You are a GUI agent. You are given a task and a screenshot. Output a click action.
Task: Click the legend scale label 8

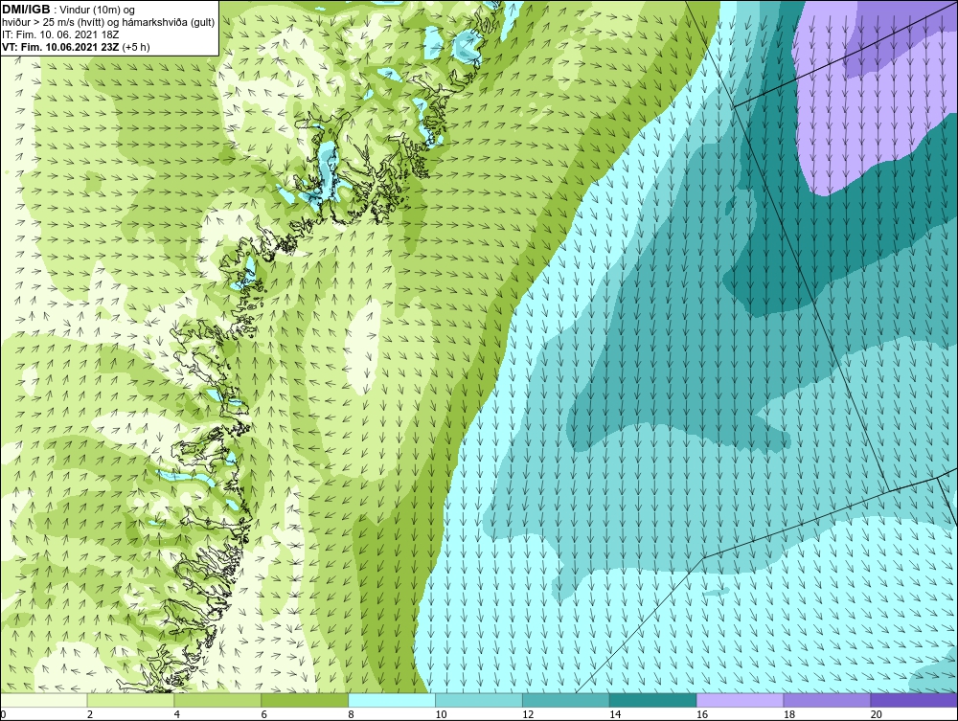coord(352,714)
